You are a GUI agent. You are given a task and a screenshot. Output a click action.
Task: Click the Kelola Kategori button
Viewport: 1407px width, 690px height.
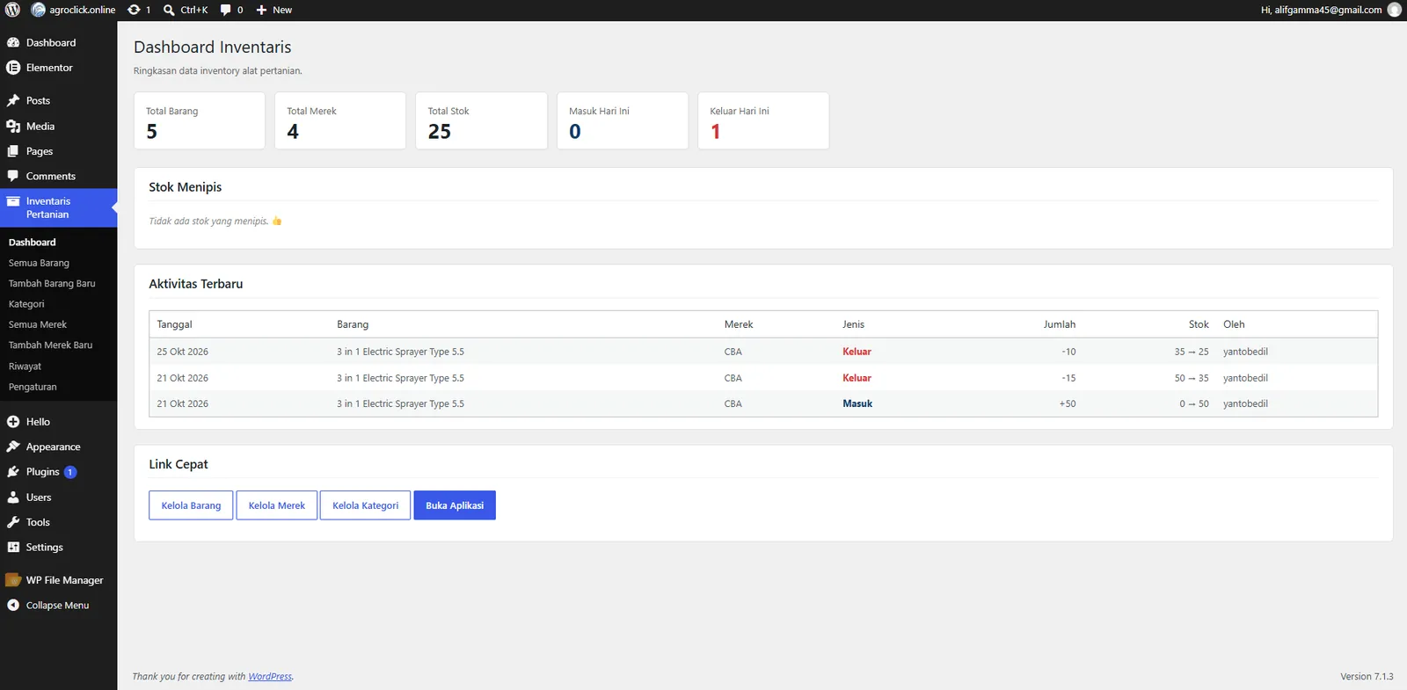pos(365,505)
